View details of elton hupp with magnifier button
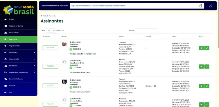This screenshot has height=107, width=219. pos(201,86)
